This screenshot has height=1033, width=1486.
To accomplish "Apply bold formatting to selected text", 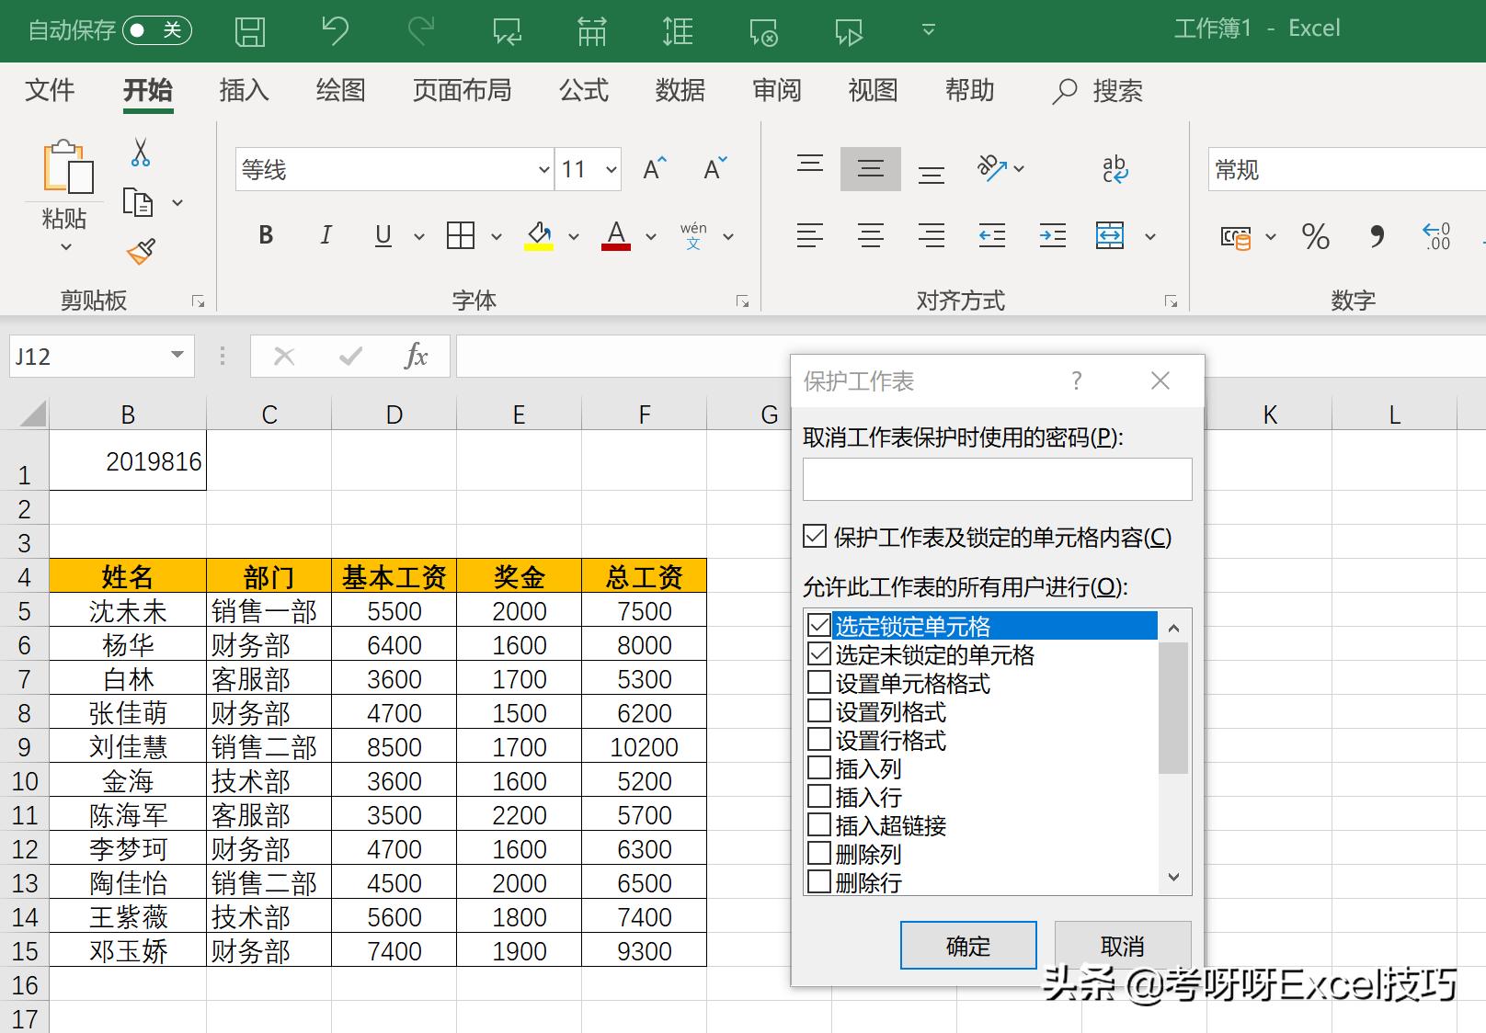I will pos(266,235).
